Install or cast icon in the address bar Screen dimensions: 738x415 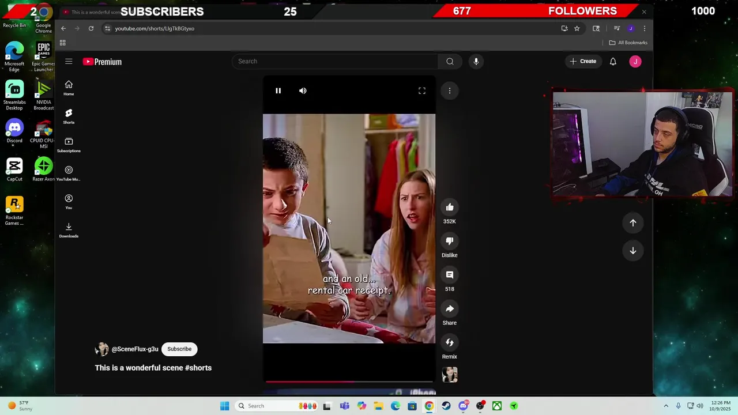[564, 28]
